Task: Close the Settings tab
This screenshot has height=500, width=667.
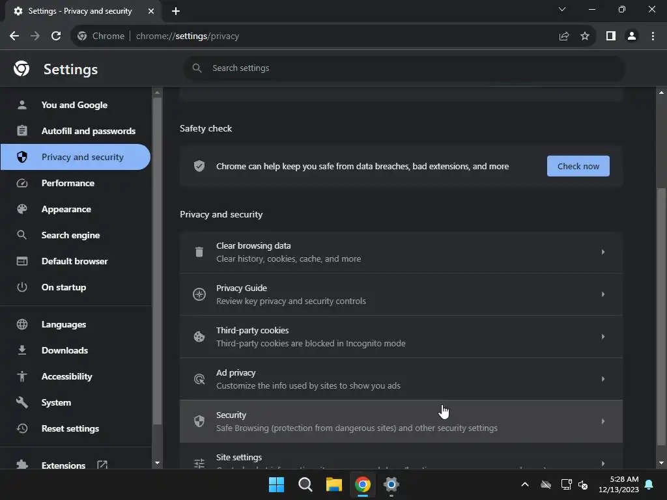Action: [x=151, y=11]
